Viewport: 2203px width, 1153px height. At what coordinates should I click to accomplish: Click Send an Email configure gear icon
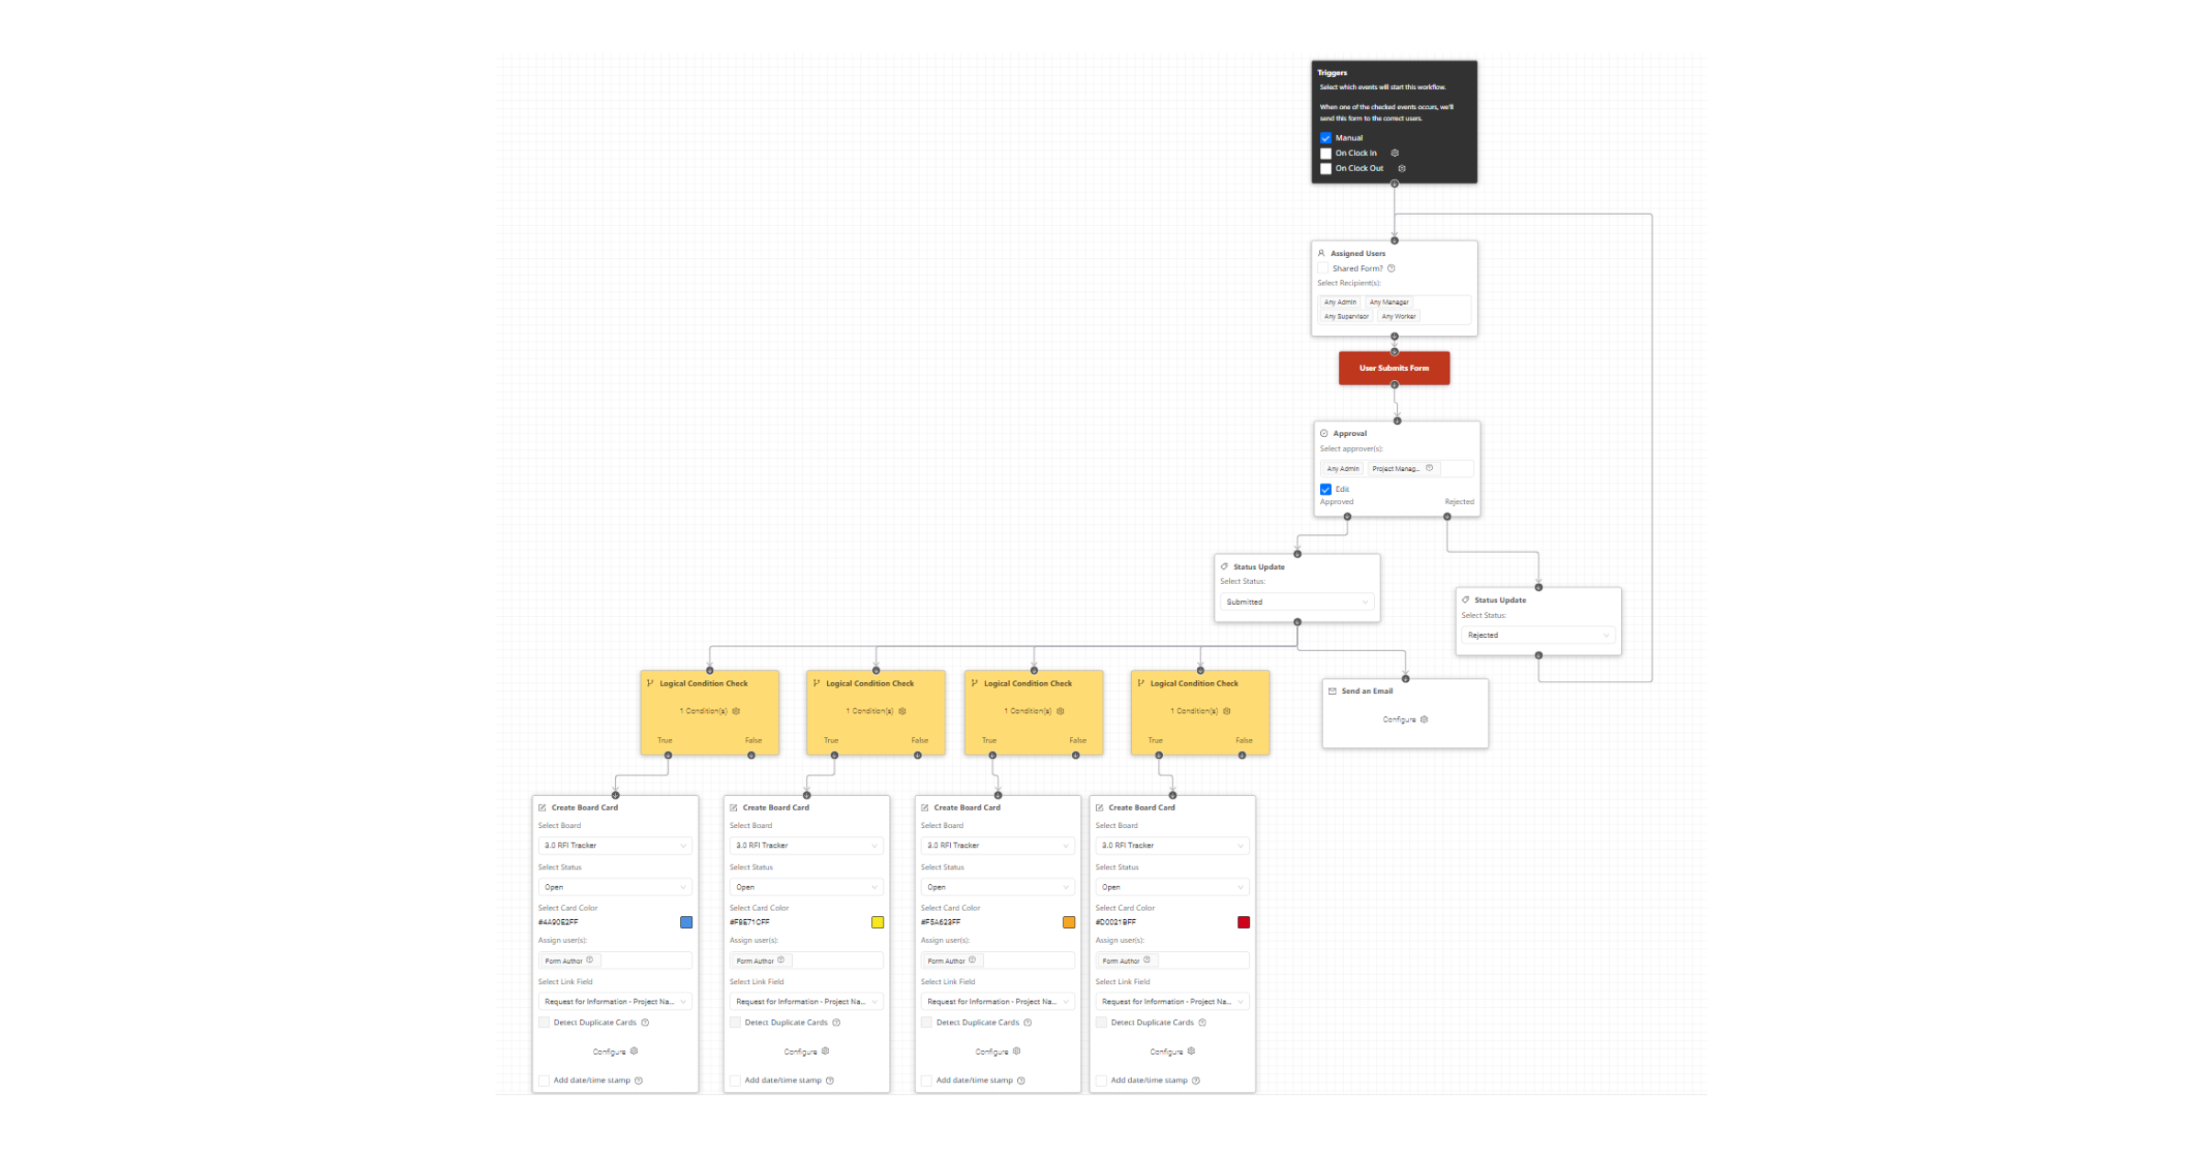tap(1424, 720)
